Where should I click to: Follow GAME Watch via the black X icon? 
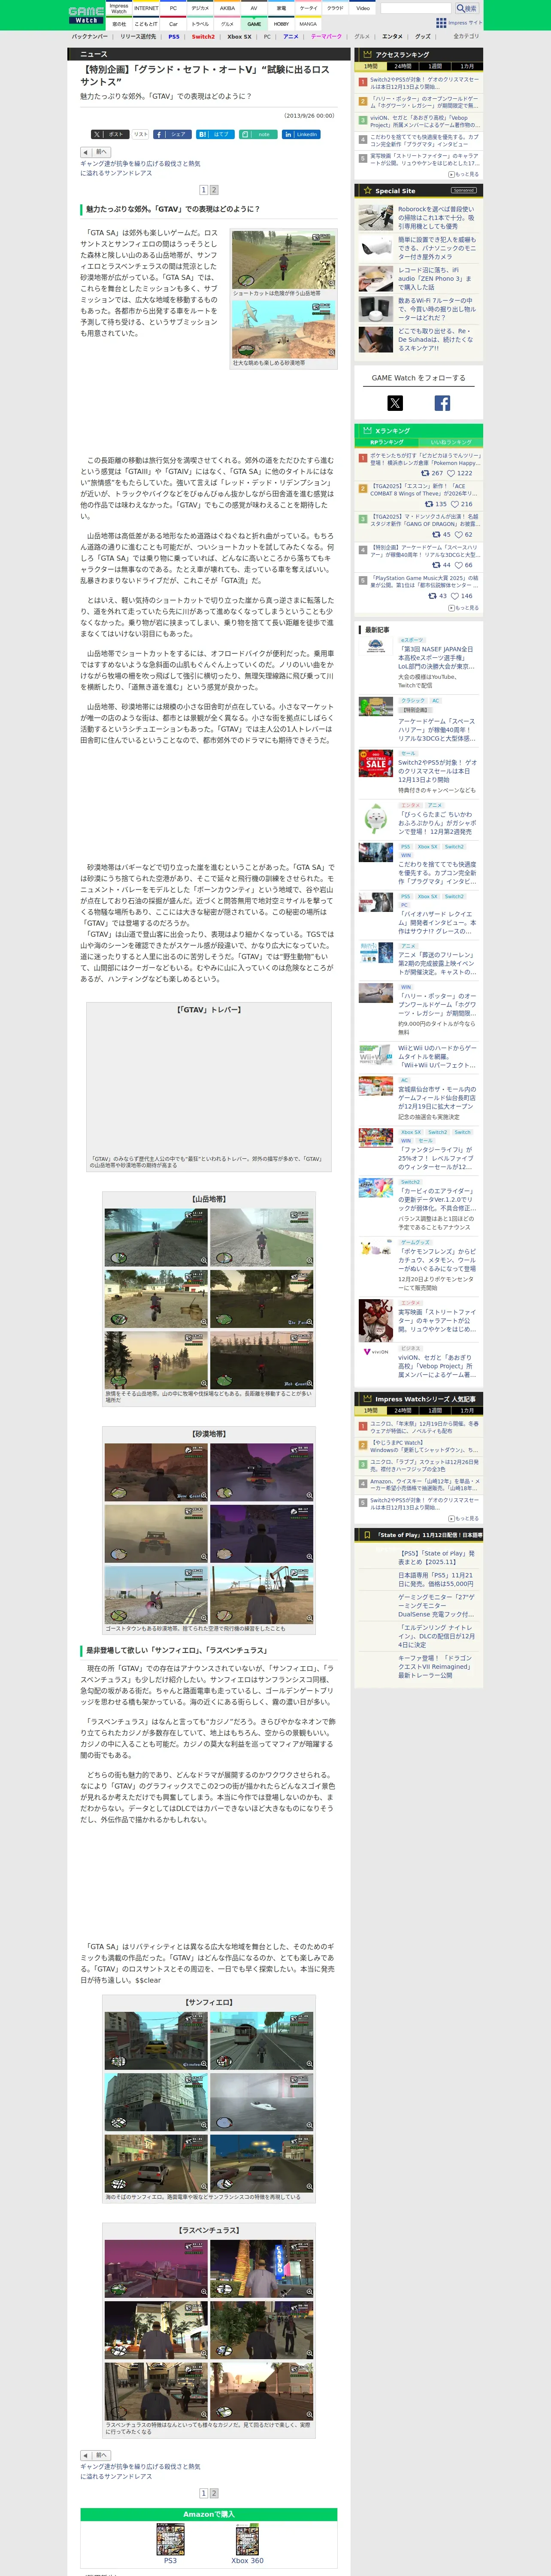(395, 403)
